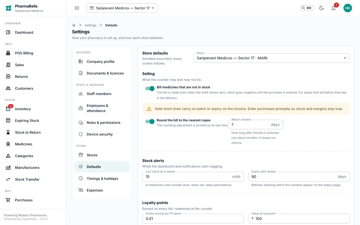Open Employees & attendance settings
Image resolution: width=360 pixels, height=225 pixels.
(102, 108)
